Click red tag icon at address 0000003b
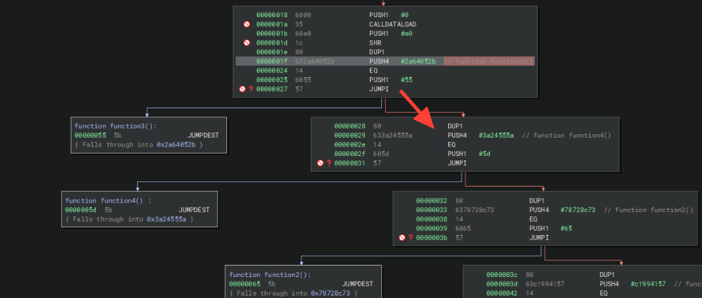This screenshot has height=298, width=702. click(402, 238)
